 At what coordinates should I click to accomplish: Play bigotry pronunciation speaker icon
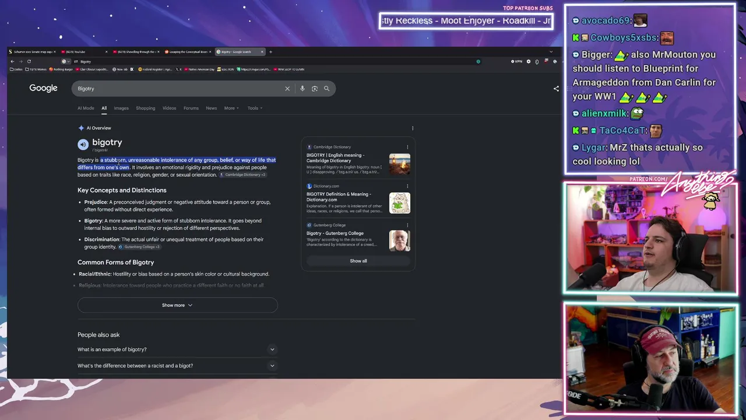click(x=83, y=144)
